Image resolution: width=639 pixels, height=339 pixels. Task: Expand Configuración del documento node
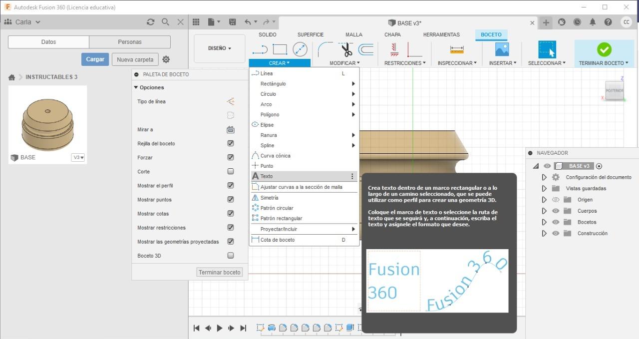click(544, 177)
